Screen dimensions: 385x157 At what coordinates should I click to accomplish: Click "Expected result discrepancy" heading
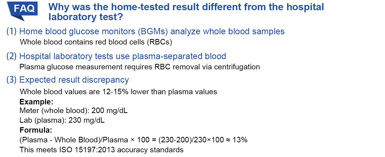coord(74,80)
